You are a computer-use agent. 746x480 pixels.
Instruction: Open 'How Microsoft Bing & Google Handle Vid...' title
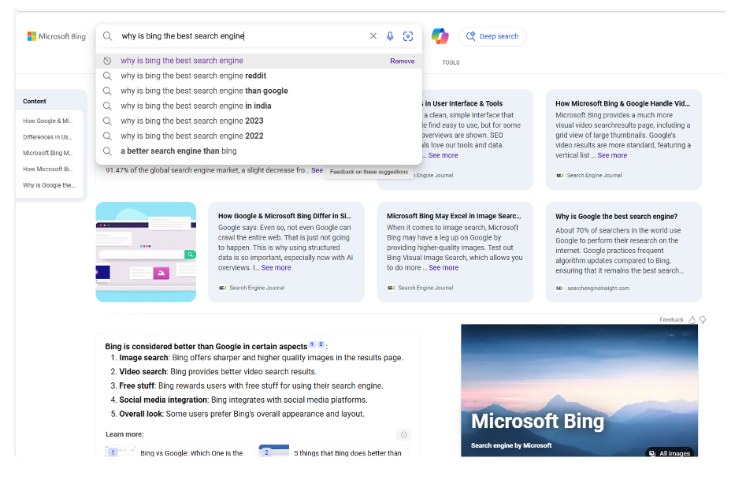622,103
